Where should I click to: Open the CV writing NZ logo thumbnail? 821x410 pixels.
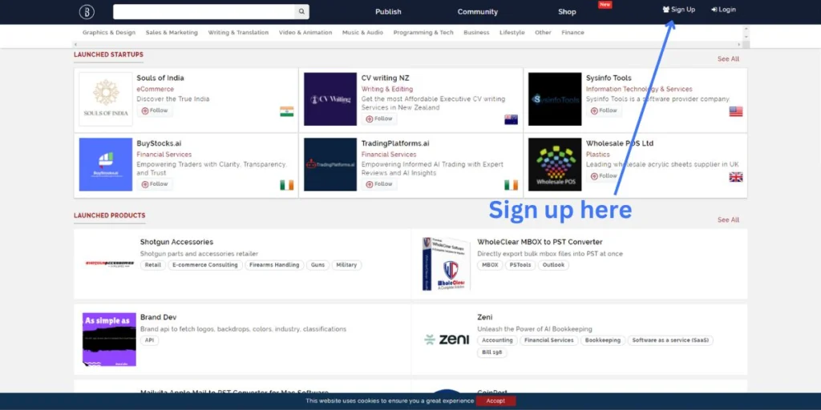330,98
